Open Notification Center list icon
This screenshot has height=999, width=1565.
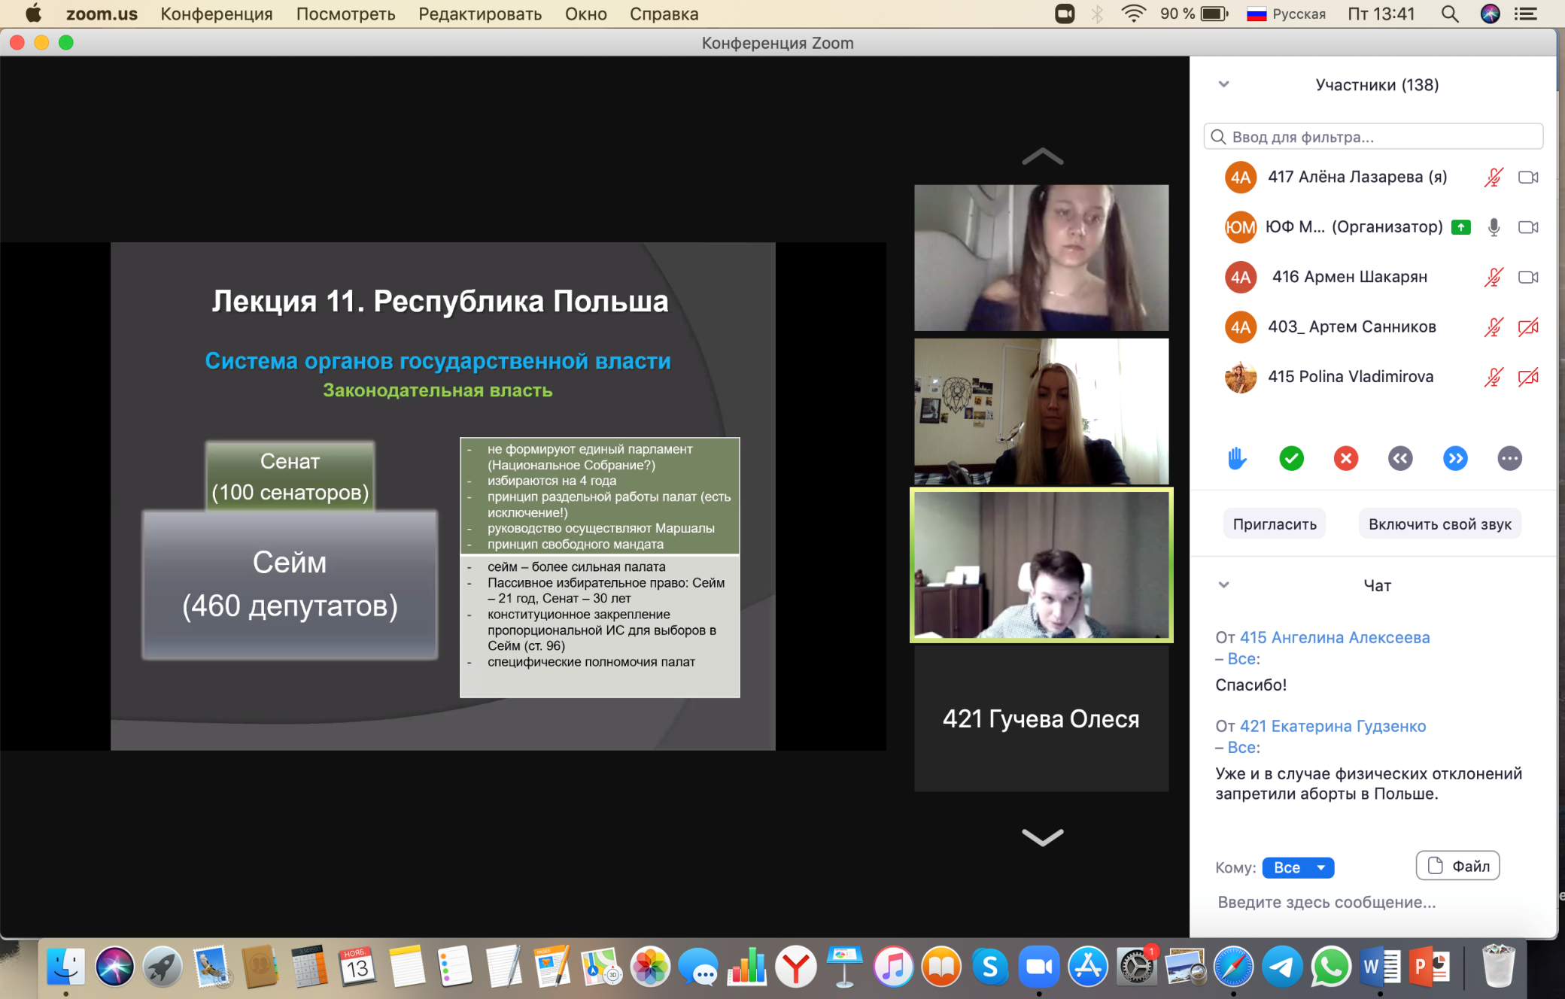pyautogui.click(x=1526, y=14)
